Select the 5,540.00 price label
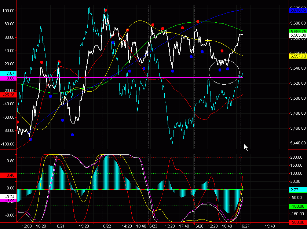307x229 pixels. [x=298, y=68]
